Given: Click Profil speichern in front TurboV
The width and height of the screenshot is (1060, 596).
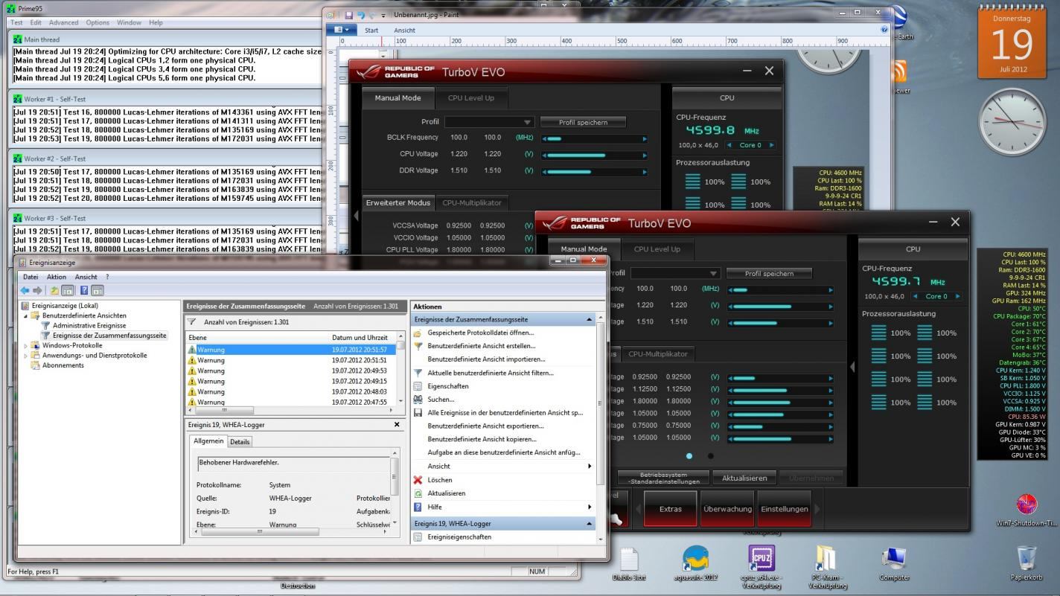Looking at the screenshot, I should (x=769, y=273).
